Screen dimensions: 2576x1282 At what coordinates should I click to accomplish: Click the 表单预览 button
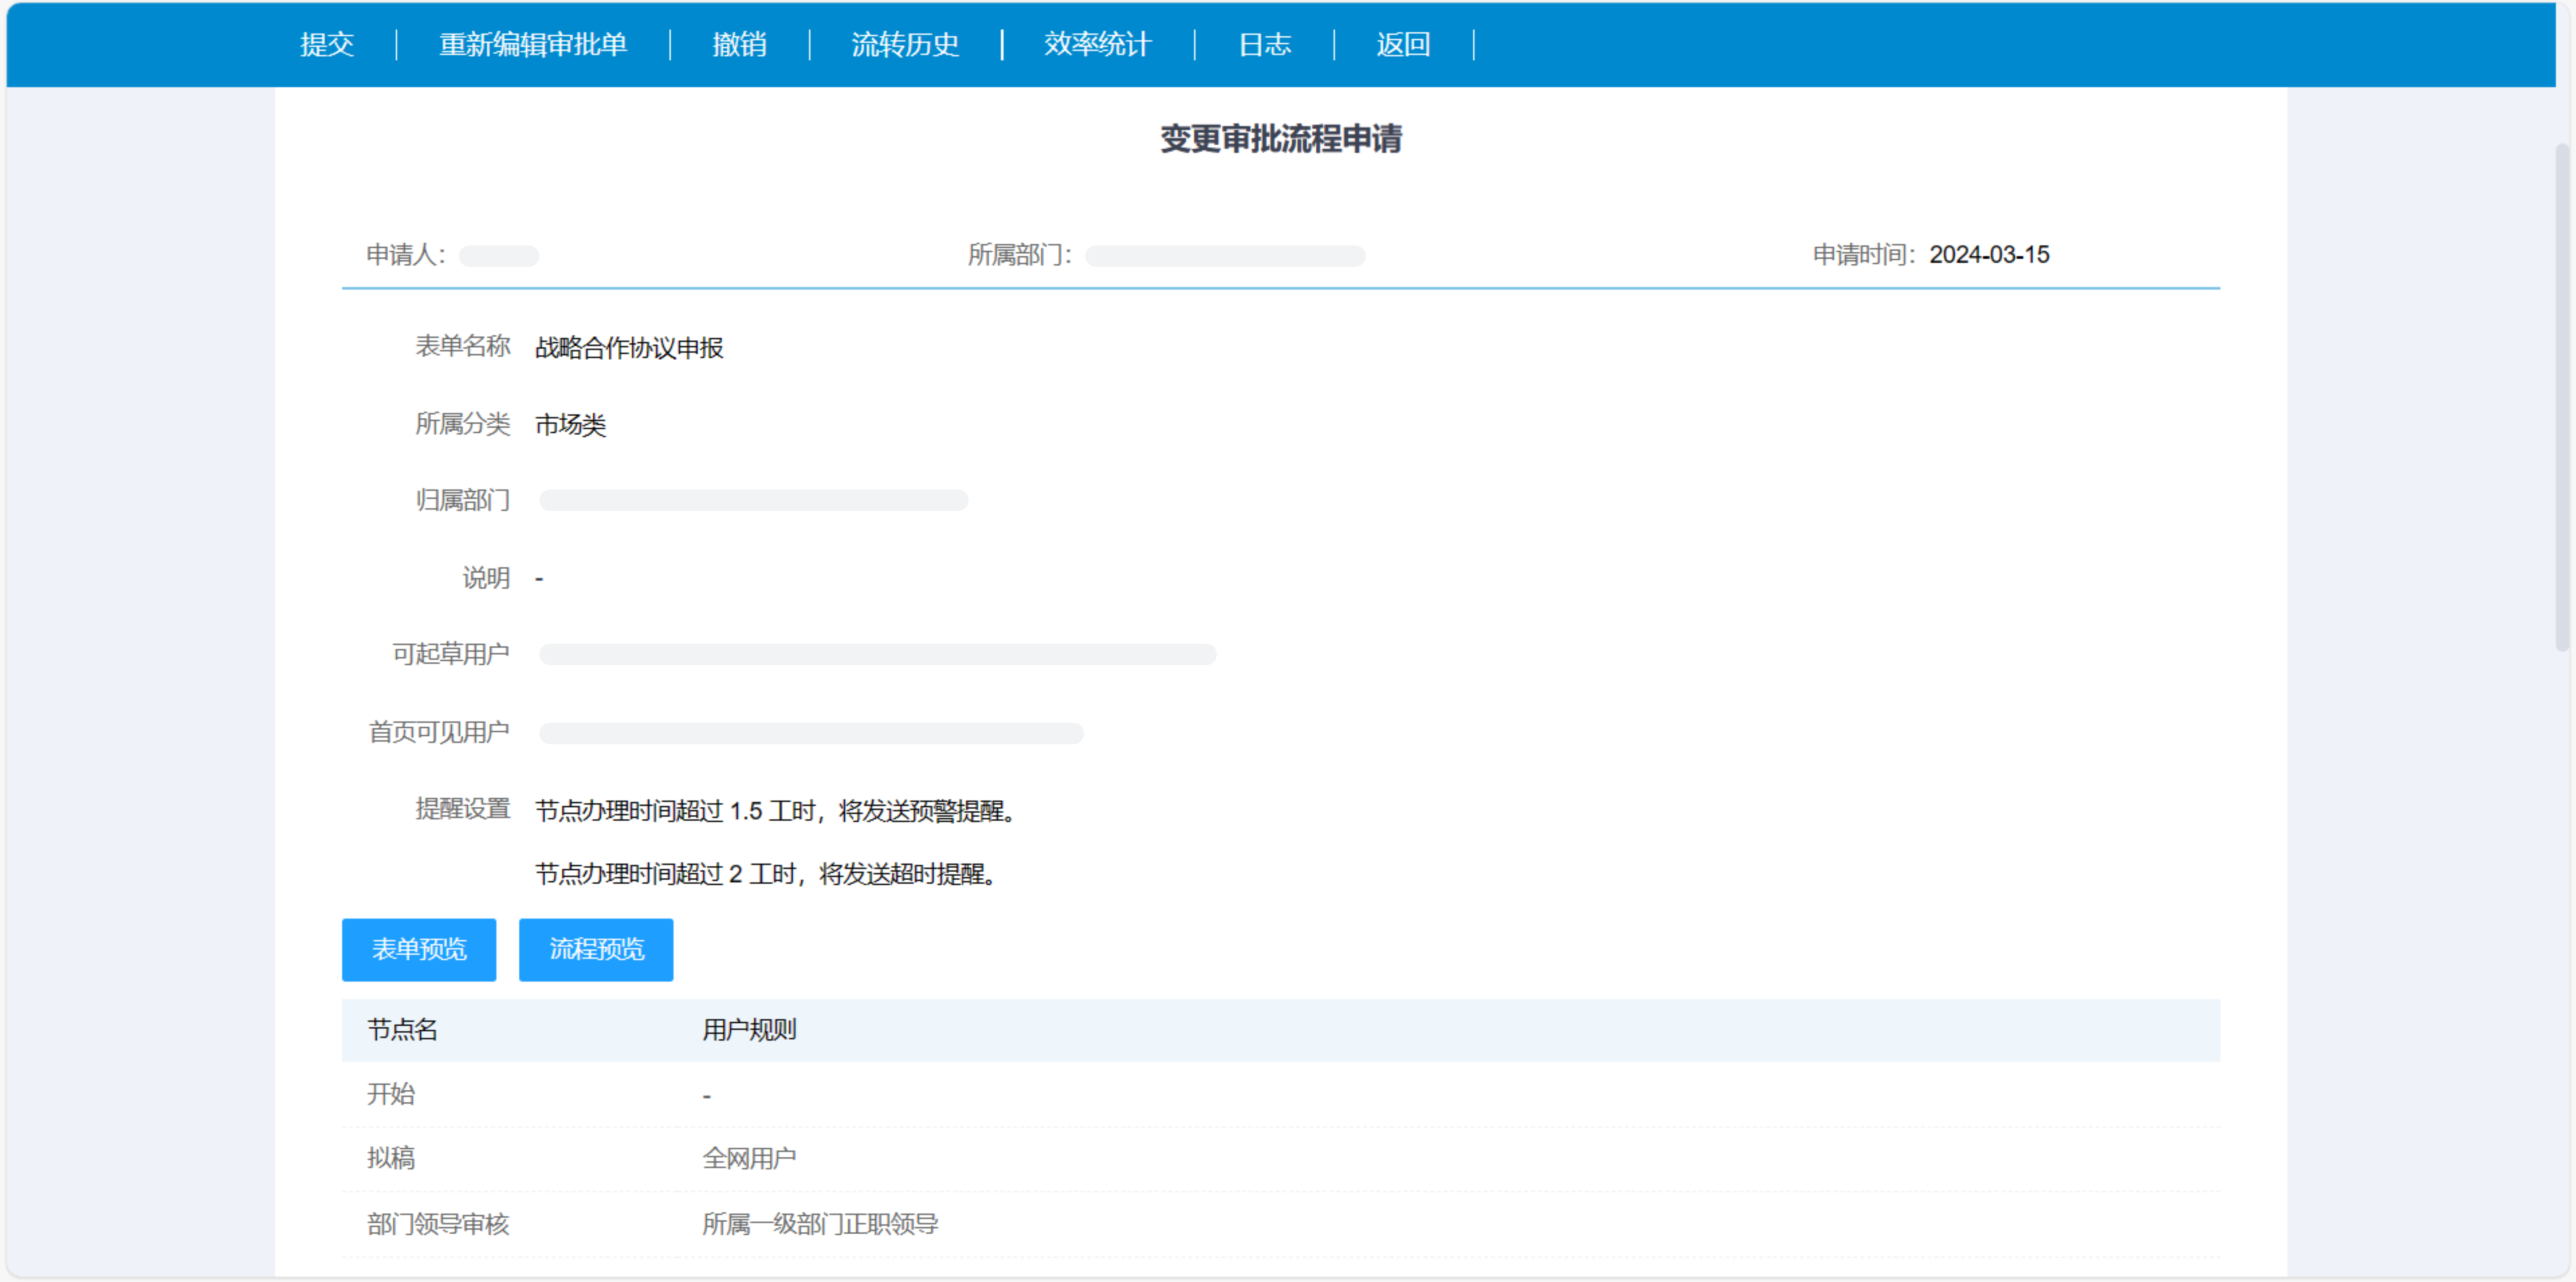coord(419,949)
